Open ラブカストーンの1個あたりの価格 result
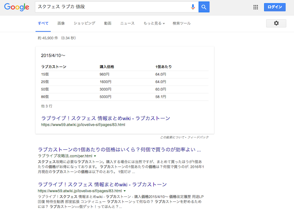 pyautogui.click(x=119, y=149)
